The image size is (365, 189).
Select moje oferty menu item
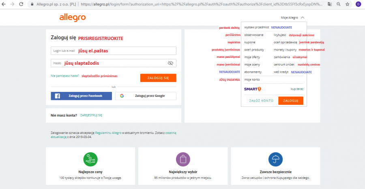pyautogui.click(x=252, y=57)
